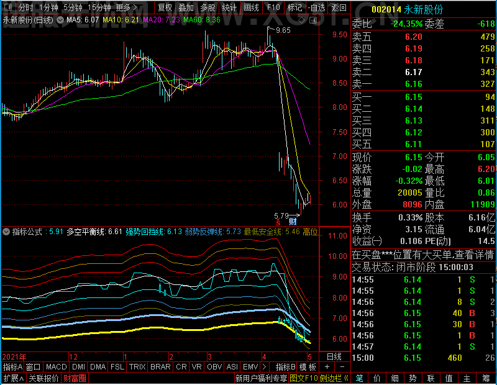Expand the 扩展 panel
Screen dimensions: 497x385
click(x=14, y=378)
